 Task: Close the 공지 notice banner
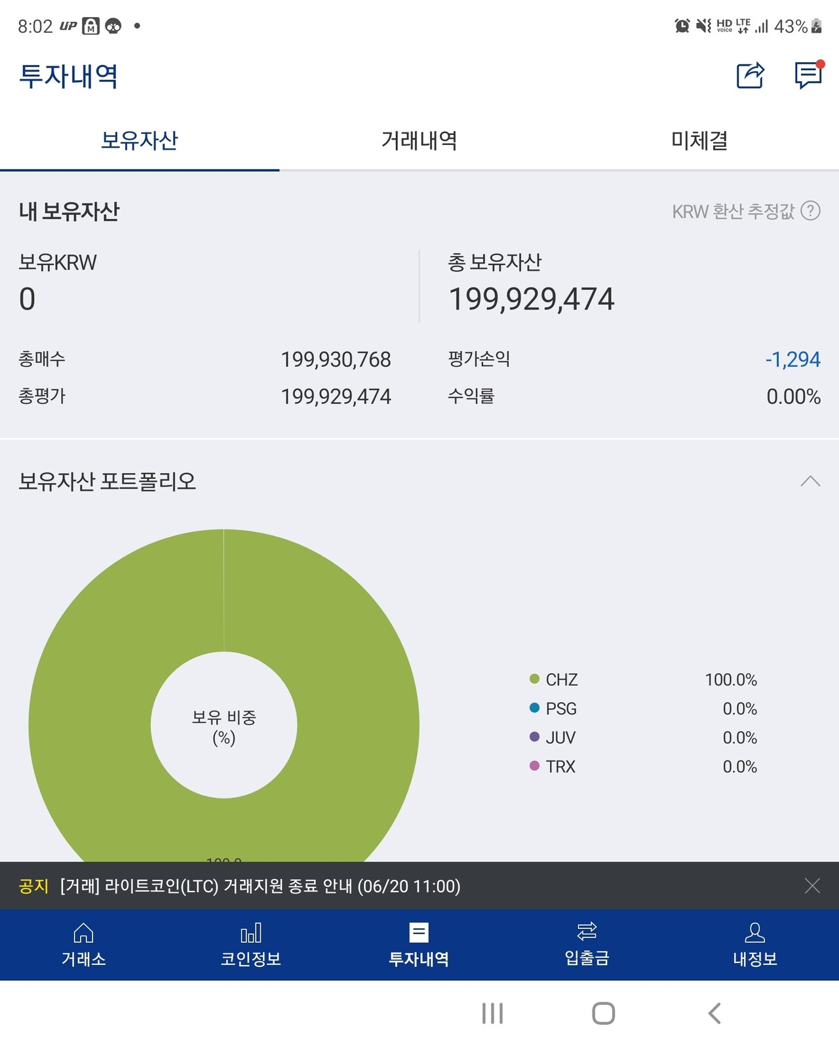(812, 886)
